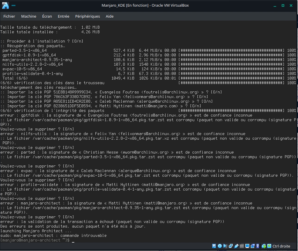298x251 pixels.
Task: Open the network adapters status icon
Action: 231,246
